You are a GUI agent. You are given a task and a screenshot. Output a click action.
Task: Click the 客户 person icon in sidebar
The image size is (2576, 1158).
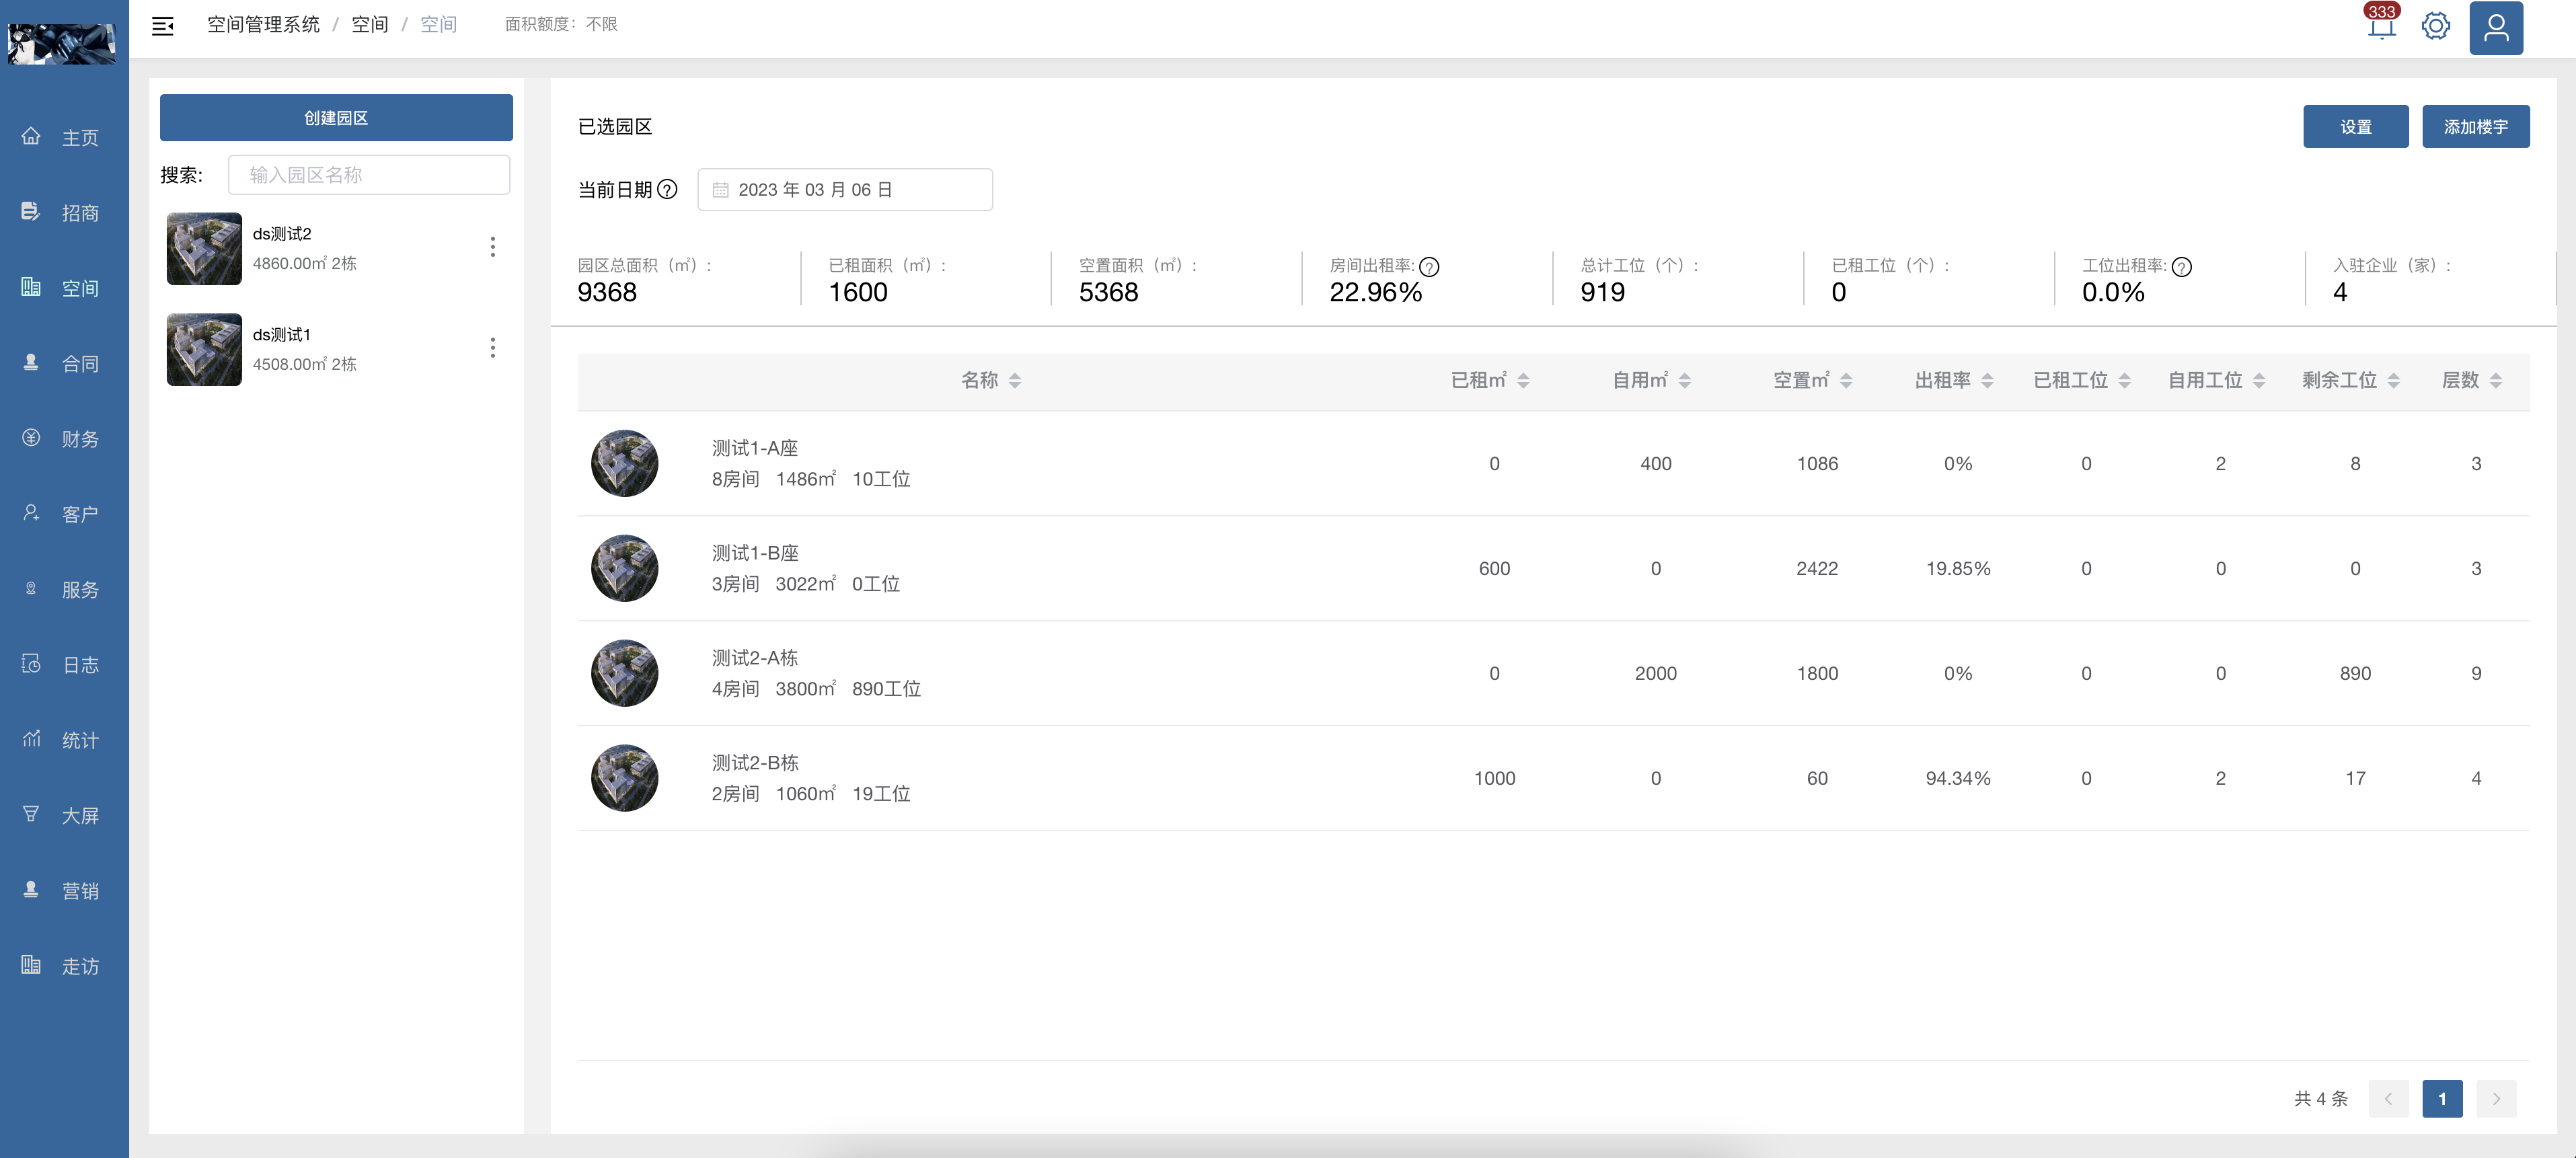(x=31, y=513)
